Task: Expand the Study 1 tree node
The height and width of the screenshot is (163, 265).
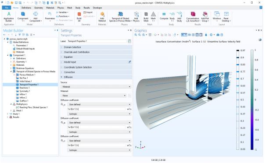Action: [7, 114]
